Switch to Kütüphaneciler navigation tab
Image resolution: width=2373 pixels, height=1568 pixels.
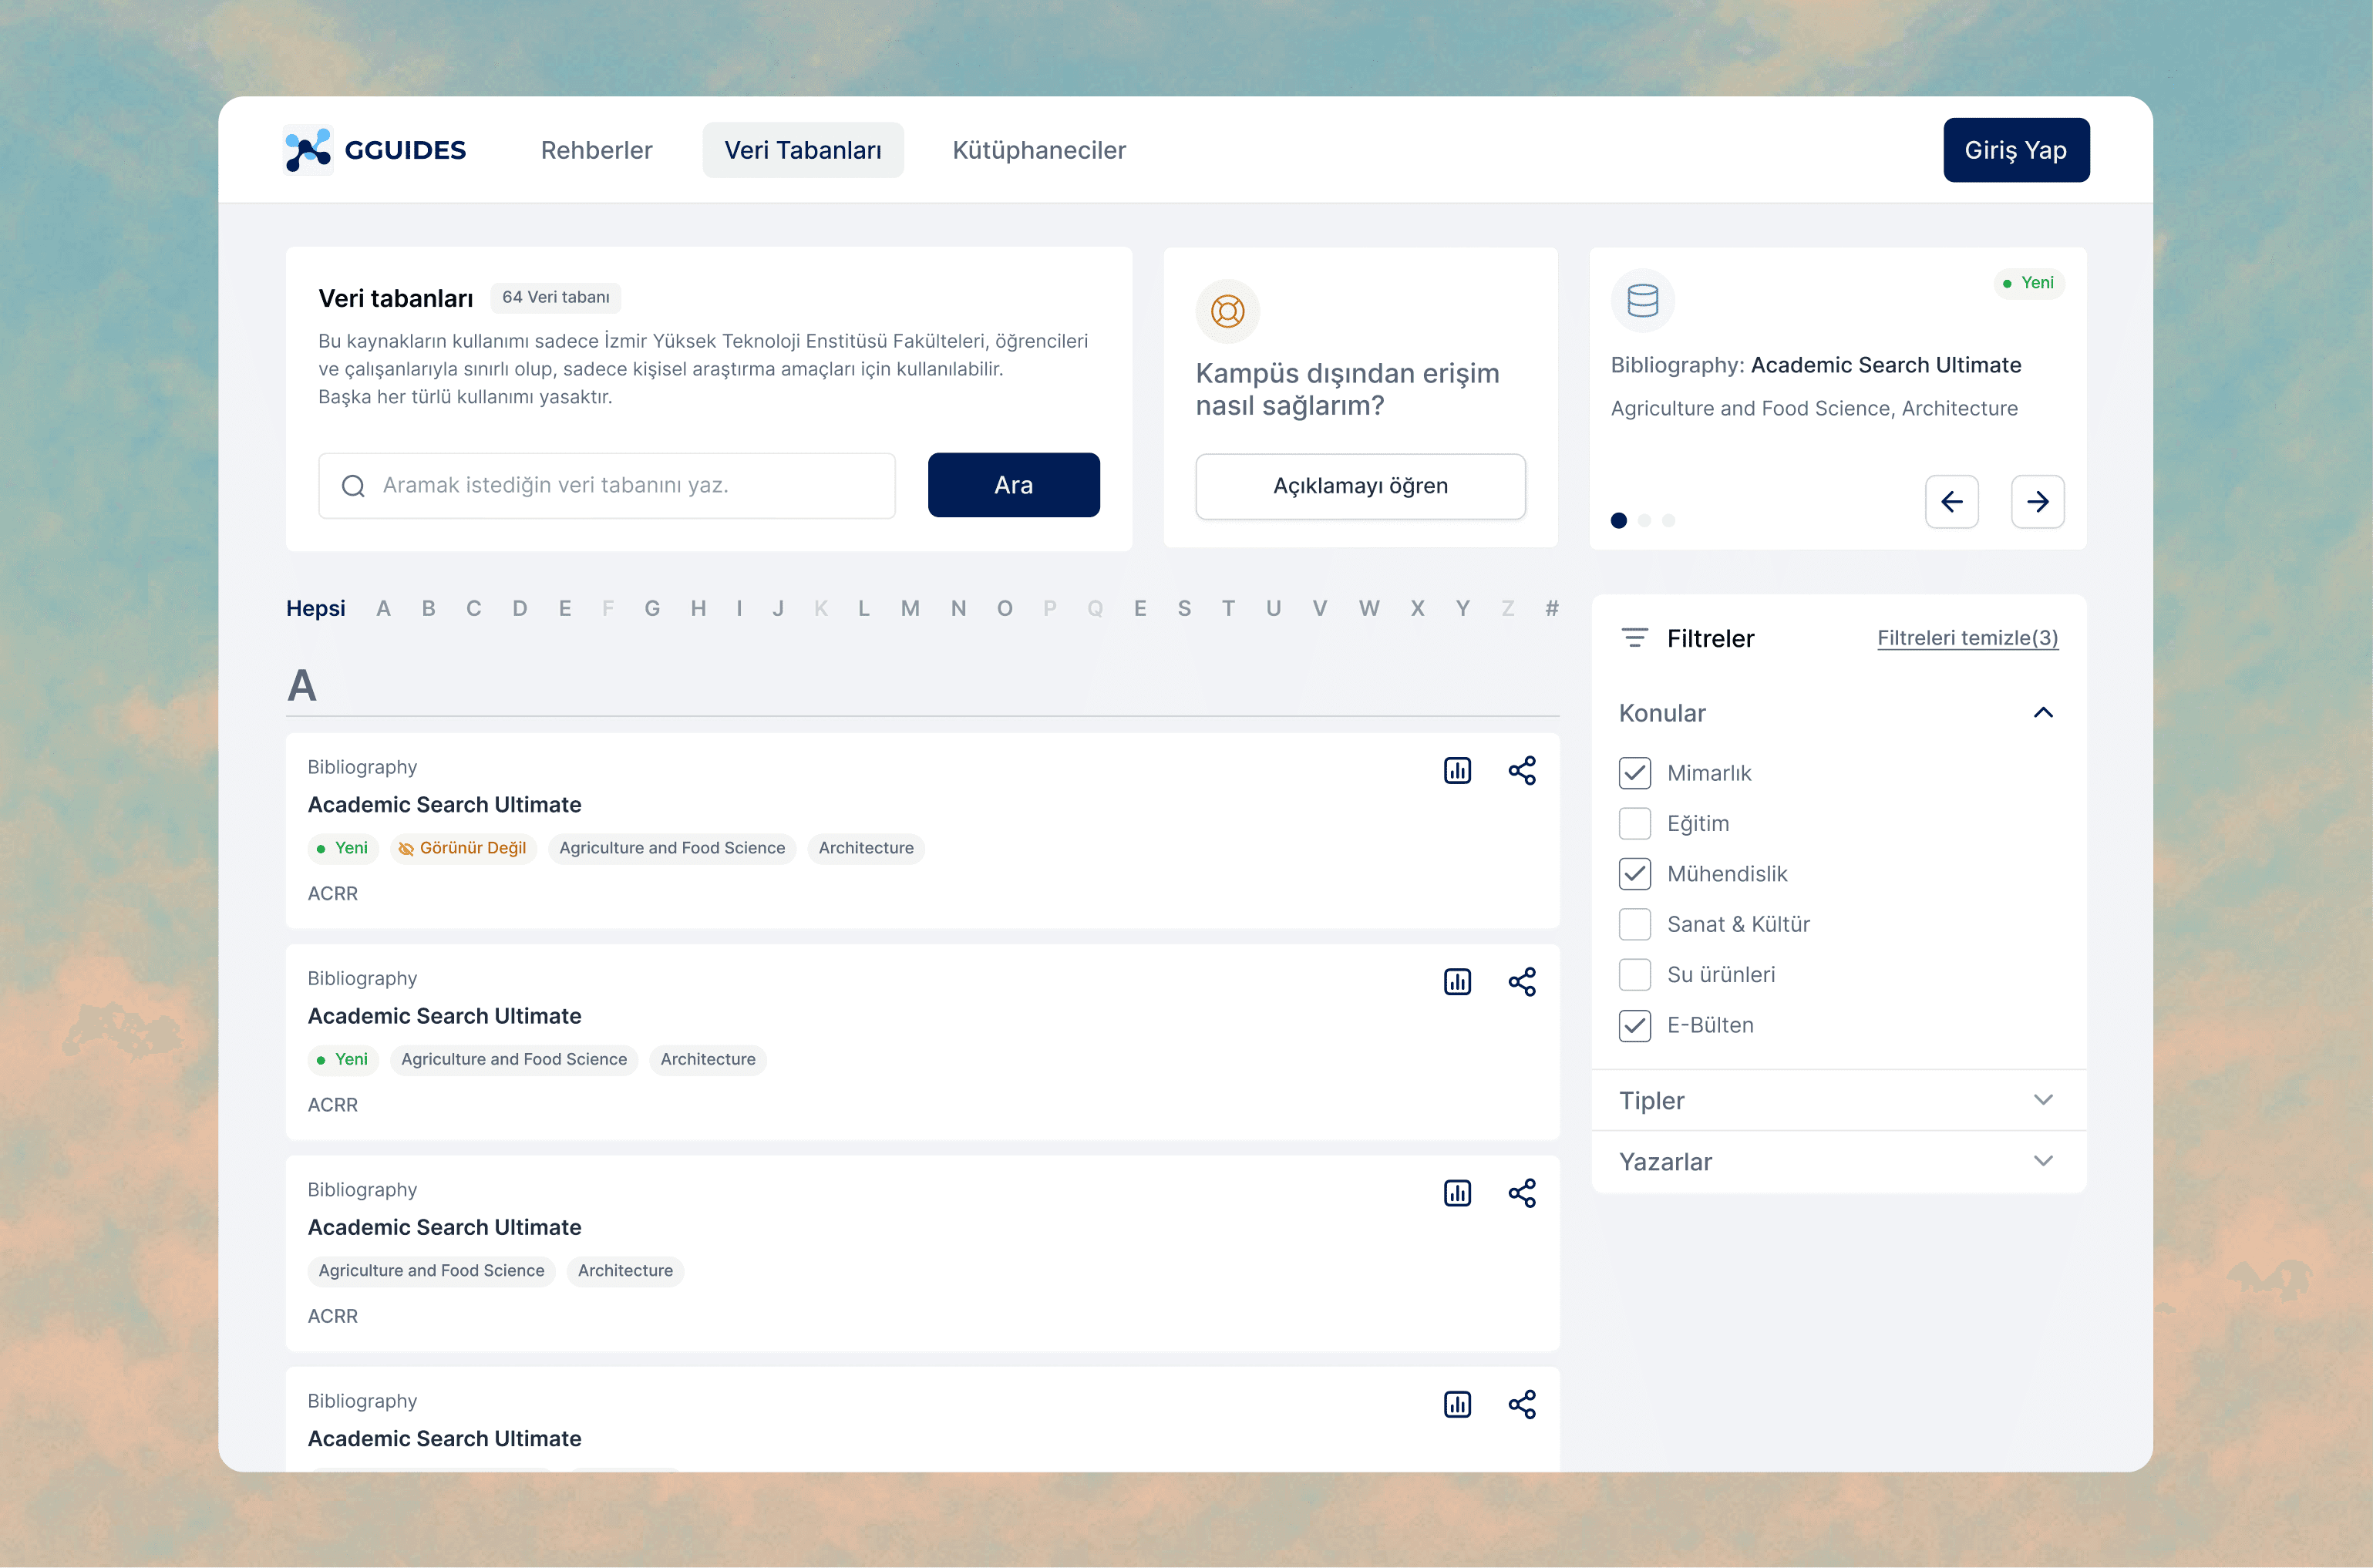[1038, 150]
